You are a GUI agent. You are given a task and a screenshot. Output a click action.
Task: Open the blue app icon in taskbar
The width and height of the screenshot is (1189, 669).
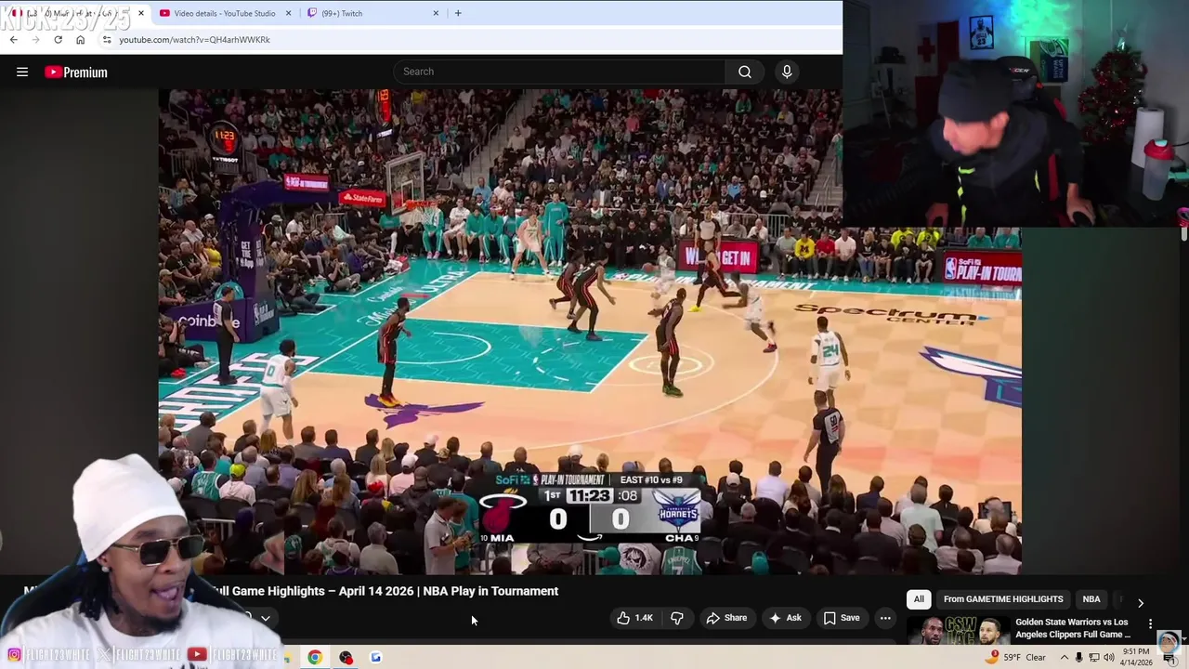tap(375, 657)
